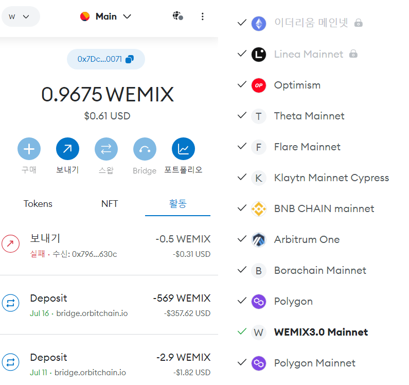Click the red OP Optimism icon

point(258,85)
